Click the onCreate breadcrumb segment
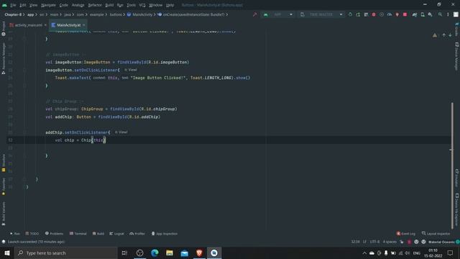Image resolution: width=460 pixels, height=259 pixels. pos(191,14)
